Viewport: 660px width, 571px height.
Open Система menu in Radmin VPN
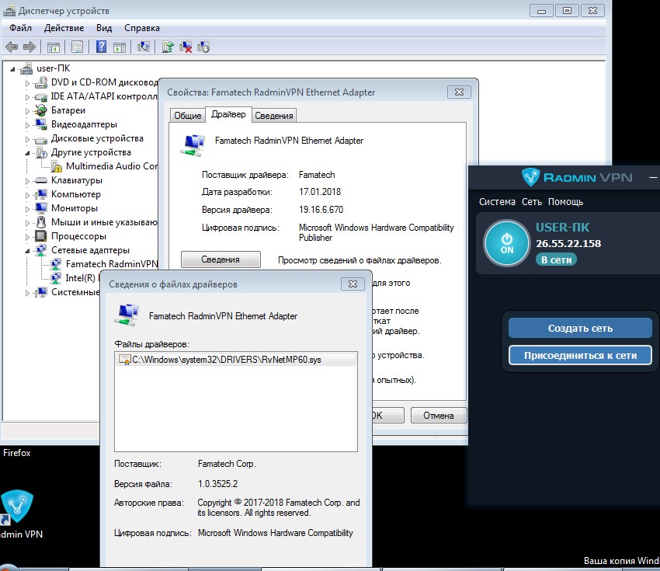click(x=497, y=202)
